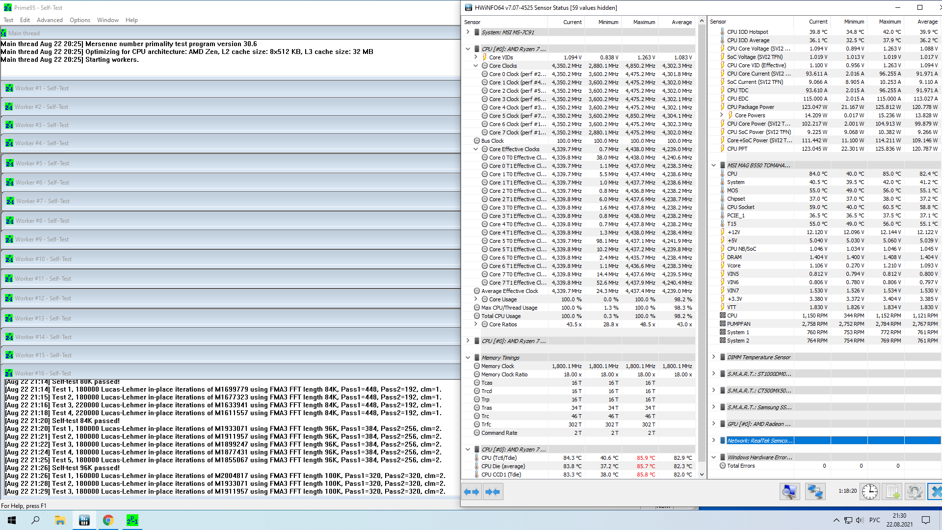Open the Windows Start button
Screen dimensions: 942x530
click(12, 520)
